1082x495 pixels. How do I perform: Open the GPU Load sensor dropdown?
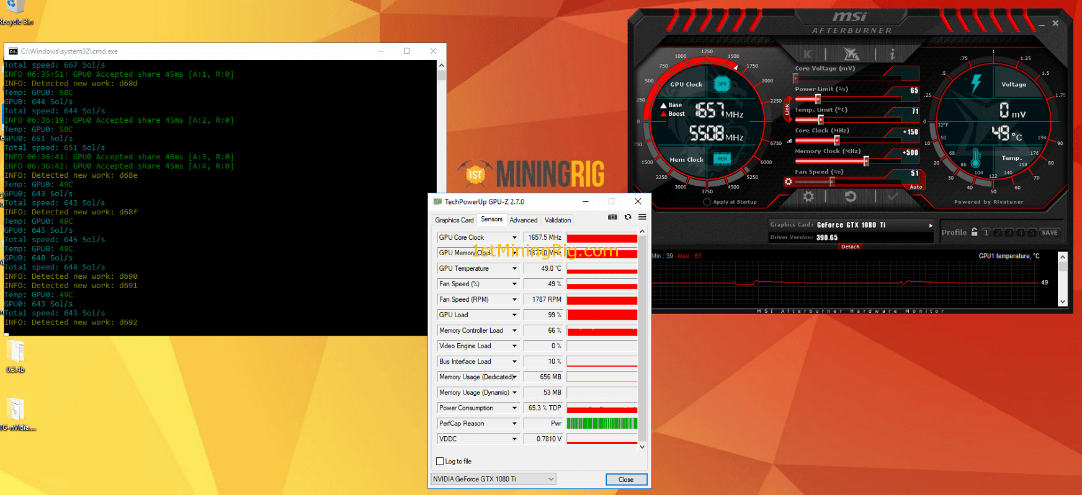pyautogui.click(x=514, y=315)
